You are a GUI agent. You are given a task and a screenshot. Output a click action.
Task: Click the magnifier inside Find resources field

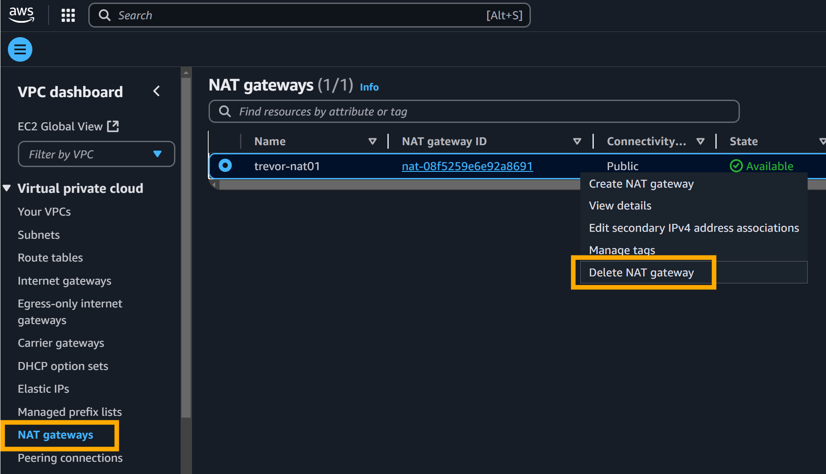click(224, 112)
